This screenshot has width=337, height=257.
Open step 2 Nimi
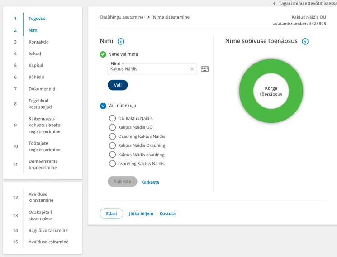coord(33,30)
